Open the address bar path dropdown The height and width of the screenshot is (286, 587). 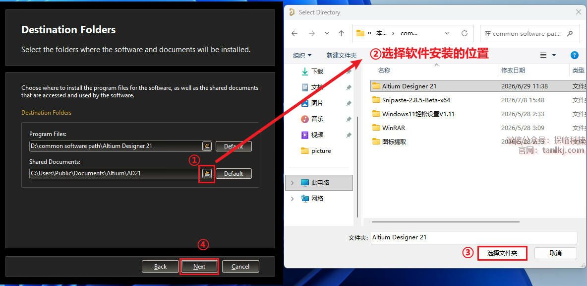447,33
